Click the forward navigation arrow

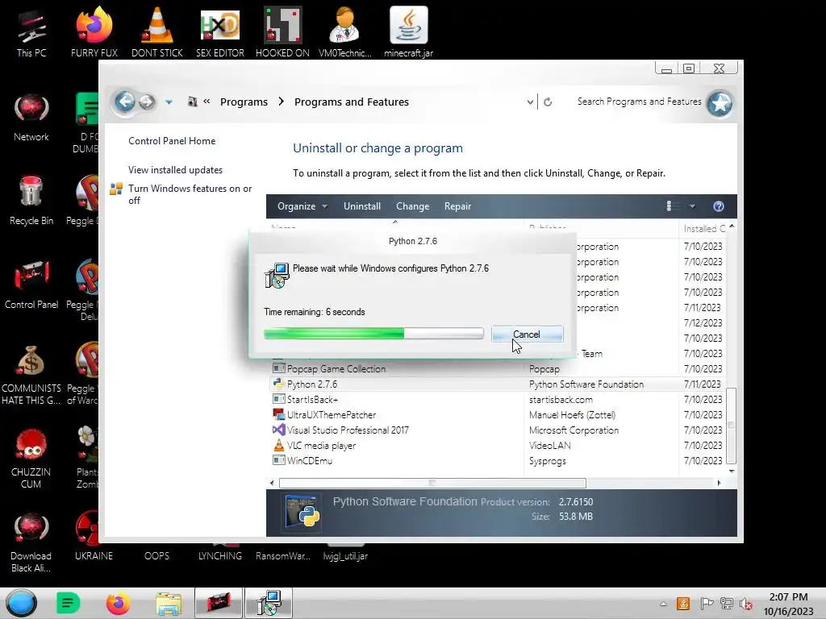[x=147, y=102]
